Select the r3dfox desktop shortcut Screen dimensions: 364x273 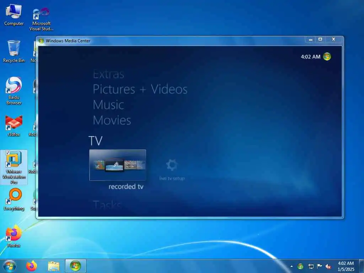pos(14,125)
